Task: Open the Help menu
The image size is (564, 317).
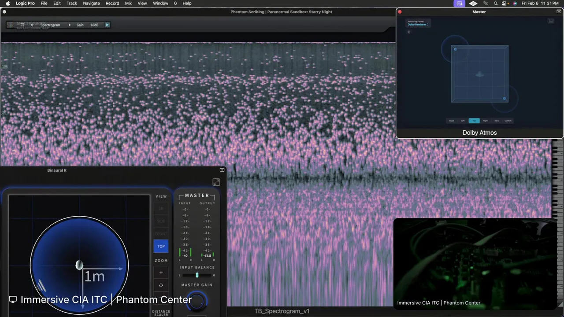Action: click(x=187, y=3)
